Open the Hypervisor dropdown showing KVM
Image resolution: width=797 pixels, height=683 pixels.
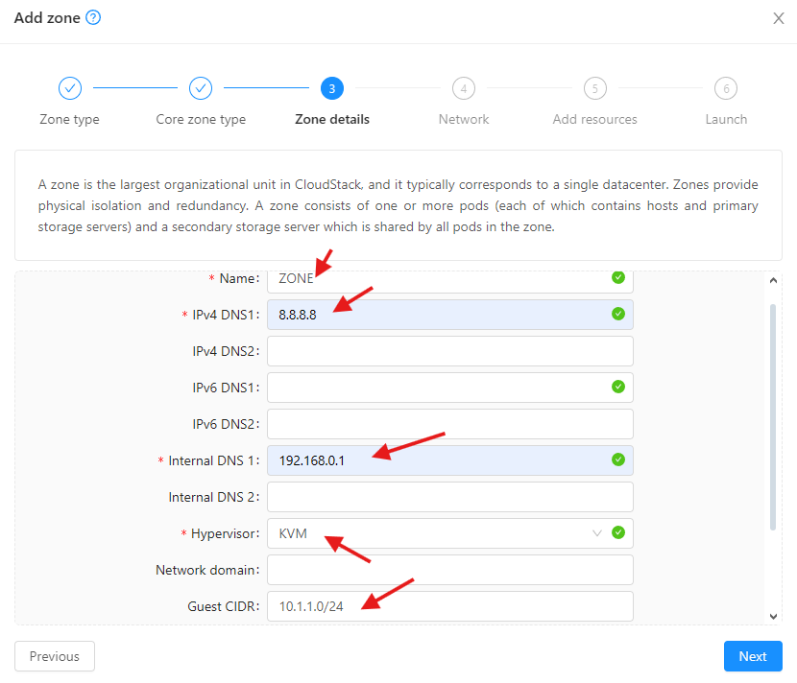pos(449,533)
